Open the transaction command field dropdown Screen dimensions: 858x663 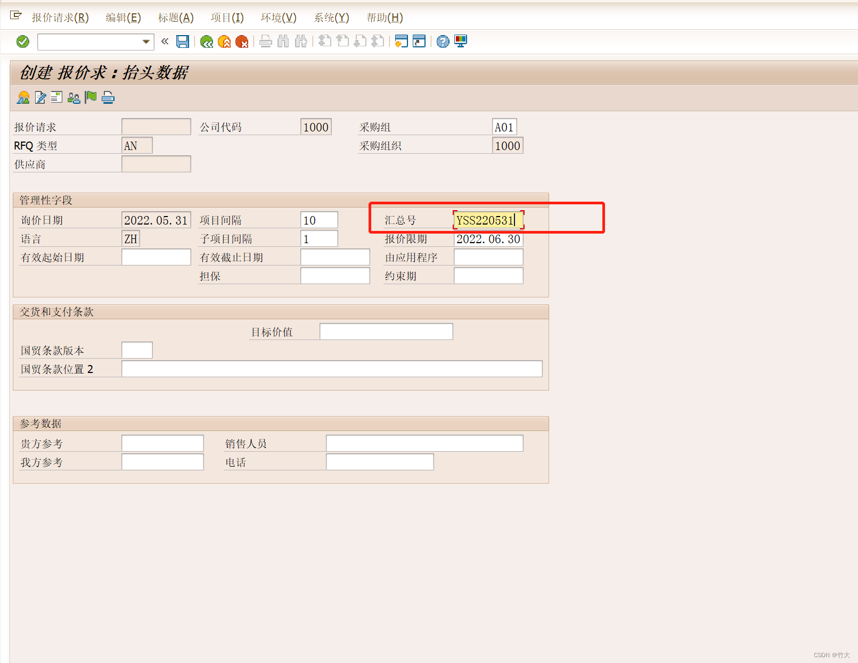[x=146, y=42]
